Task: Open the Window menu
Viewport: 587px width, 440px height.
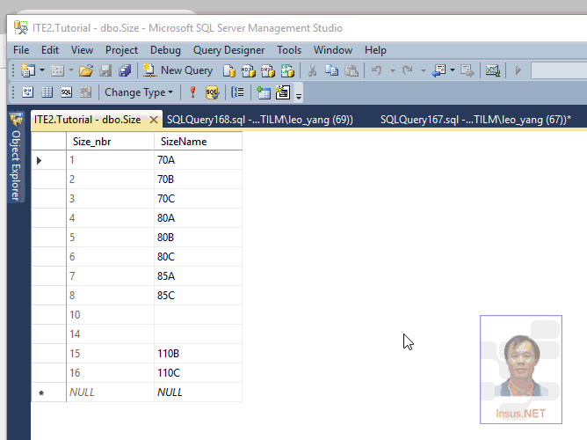Action: click(x=333, y=50)
